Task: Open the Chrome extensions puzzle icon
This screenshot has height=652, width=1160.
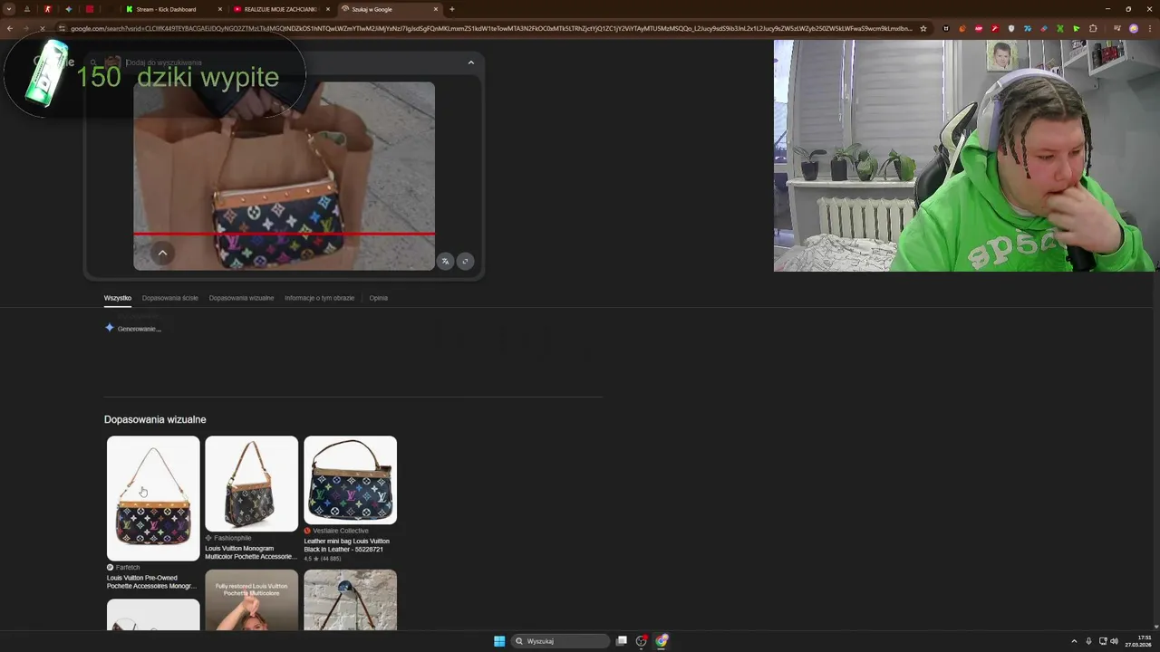Action: [1093, 28]
